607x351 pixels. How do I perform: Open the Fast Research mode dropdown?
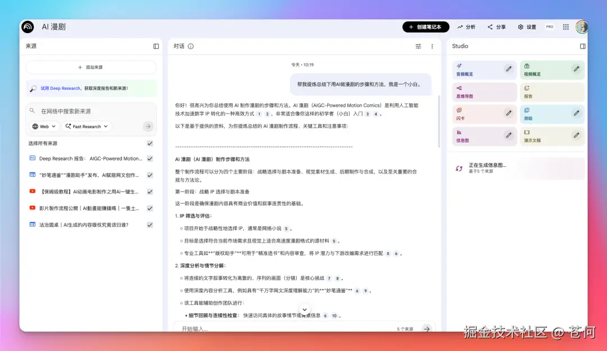coord(85,126)
